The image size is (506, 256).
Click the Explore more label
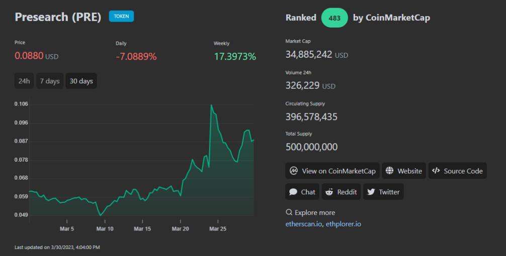click(x=315, y=212)
